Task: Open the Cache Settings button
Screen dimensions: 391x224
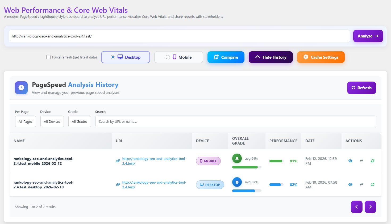Action: pos(321,57)
